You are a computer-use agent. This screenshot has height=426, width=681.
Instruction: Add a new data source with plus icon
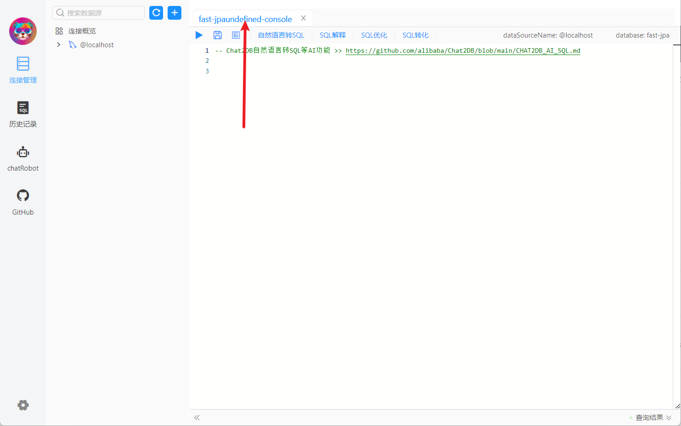pos(174,13)
